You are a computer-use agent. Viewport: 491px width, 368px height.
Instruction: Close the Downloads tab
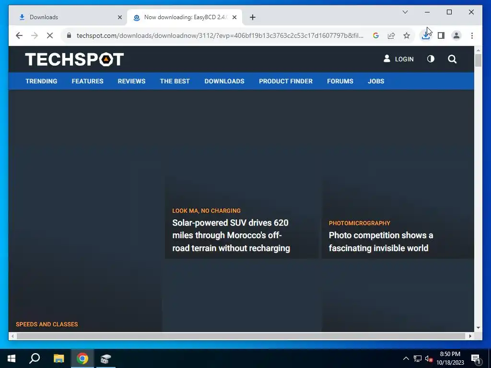119,17
